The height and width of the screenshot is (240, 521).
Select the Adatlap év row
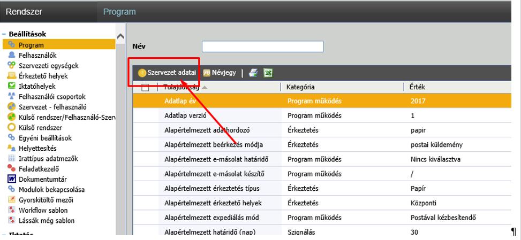[x=322, y=101]
